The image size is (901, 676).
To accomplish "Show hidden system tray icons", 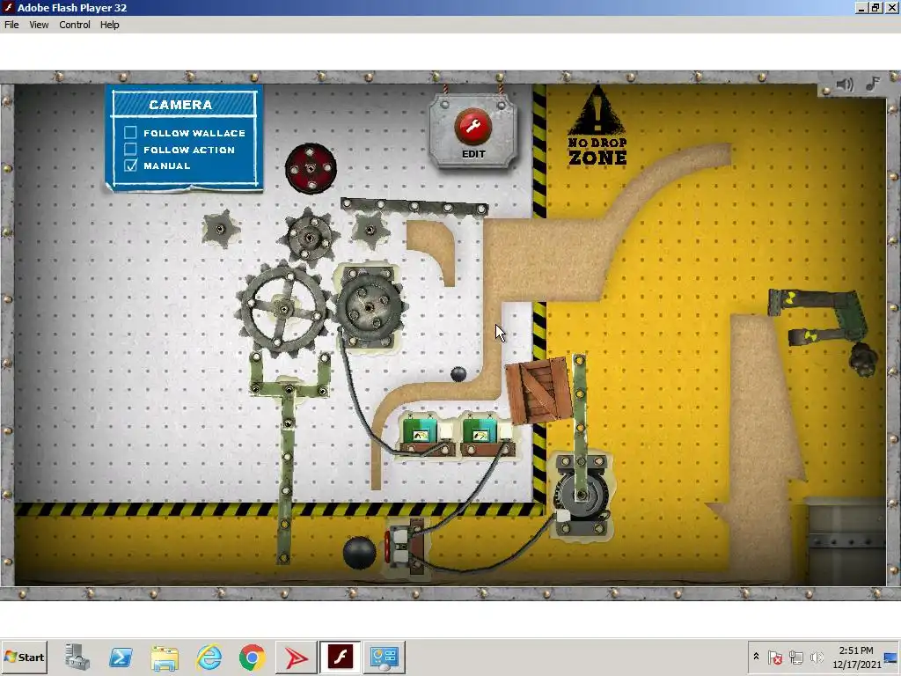I will (756, 657).
